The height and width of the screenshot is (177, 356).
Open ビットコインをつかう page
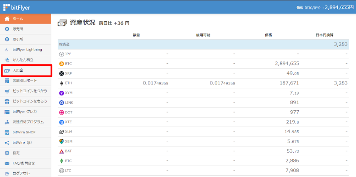[x=26, y=91]
